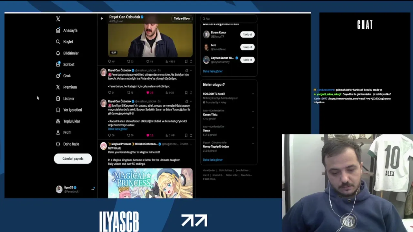The height and width of the screenshot is (232, 413).
Task: Ask Grok about the Alex Ata Erdoğan tweet
Action: [186, 70]
